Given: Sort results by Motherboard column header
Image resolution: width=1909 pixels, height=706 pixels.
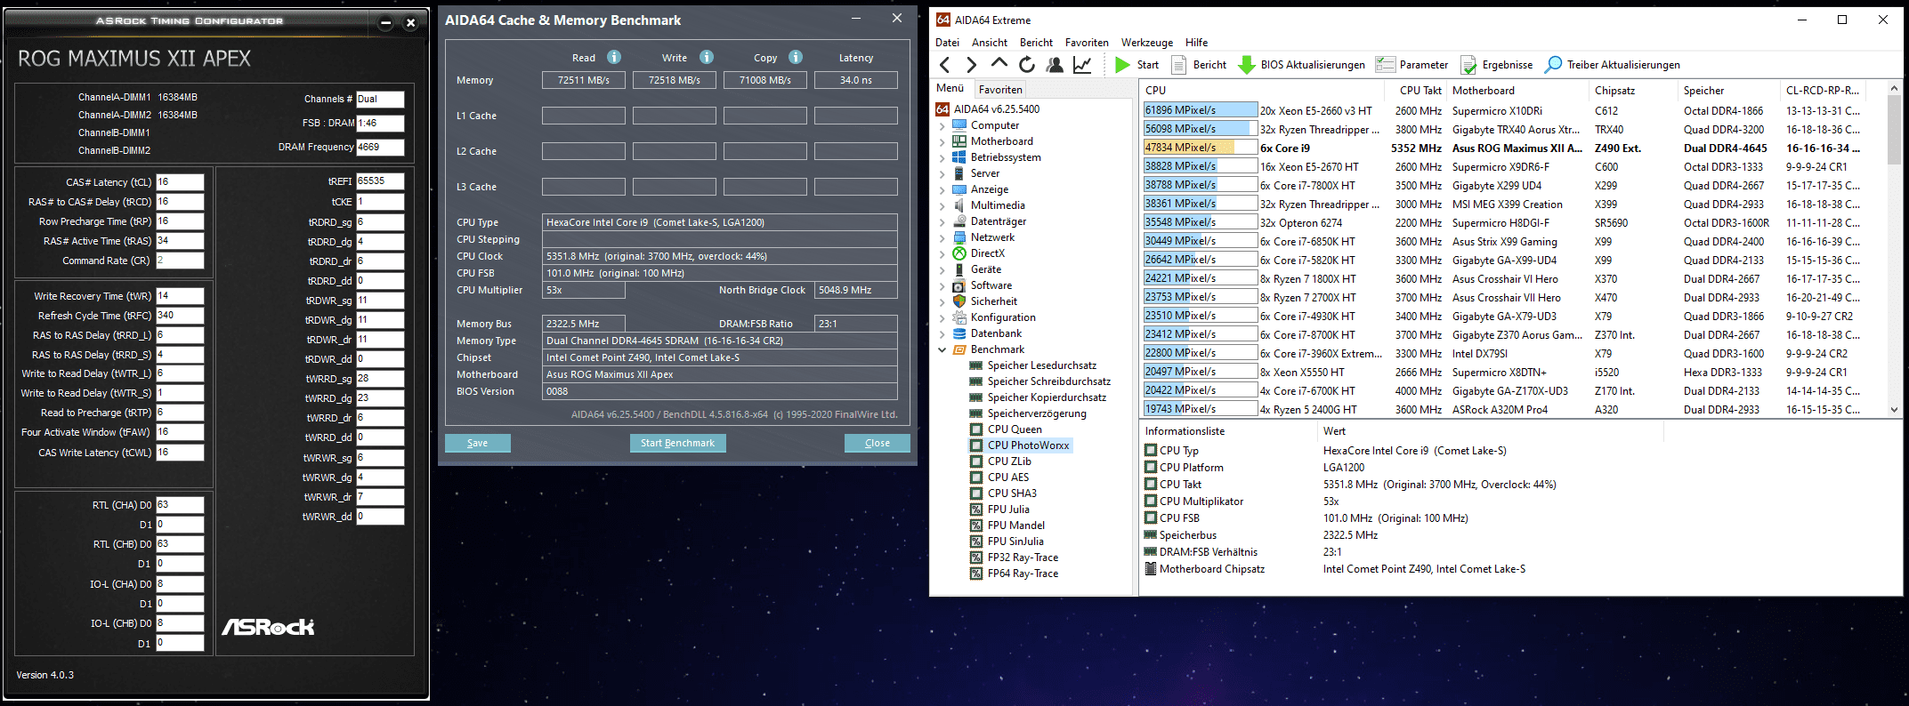Looking at the screenshot, I should click(x=1518, y=91).
